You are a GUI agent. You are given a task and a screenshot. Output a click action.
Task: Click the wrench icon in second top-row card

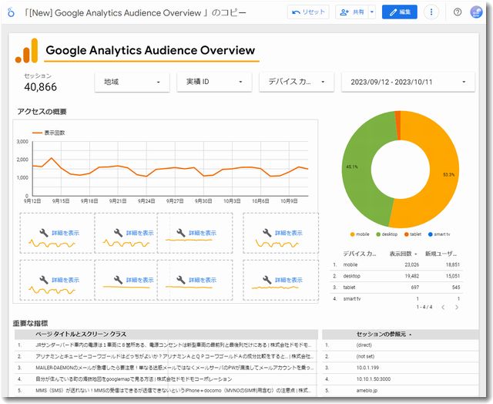click(x=118, y=233)
